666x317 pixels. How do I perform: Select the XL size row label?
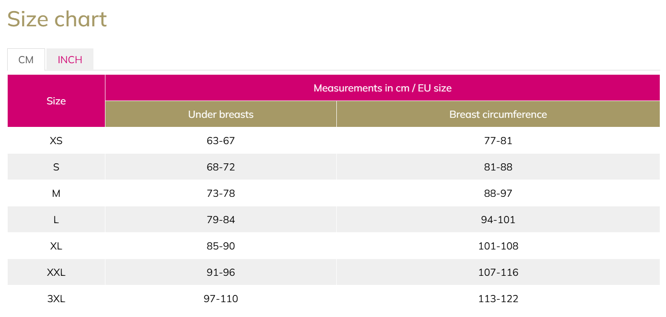click(x=56, y=246)
